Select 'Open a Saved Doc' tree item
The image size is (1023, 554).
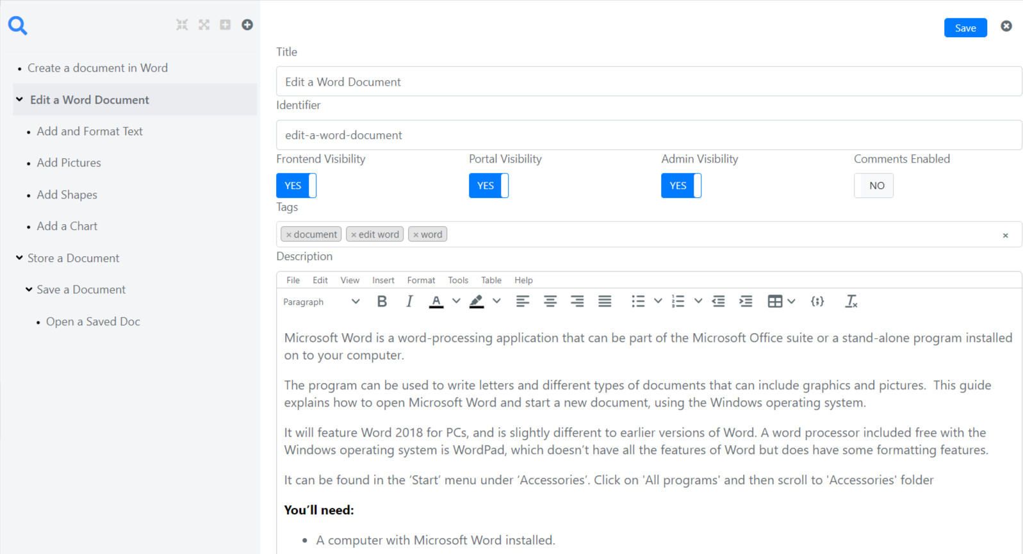[x=93, y=322]
